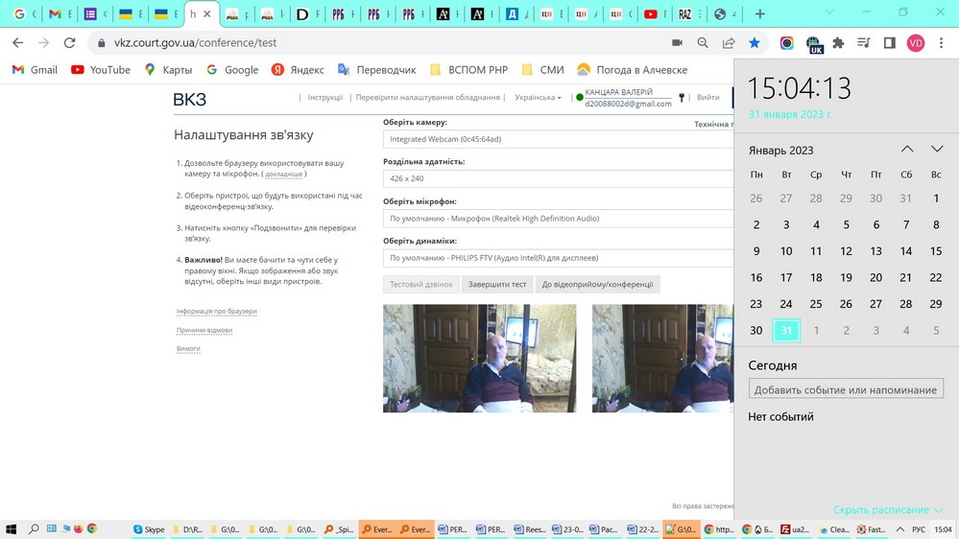
Task: Click the taskbar clock 15:04
Action: pyautogui.click(x=943, y=529)
